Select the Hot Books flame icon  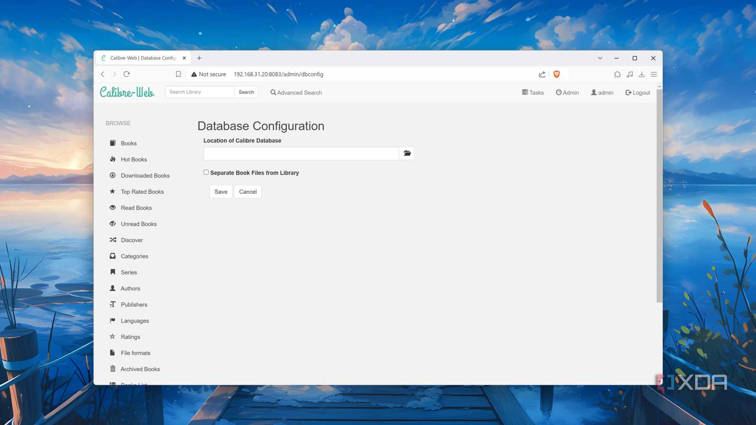point(113,159)
